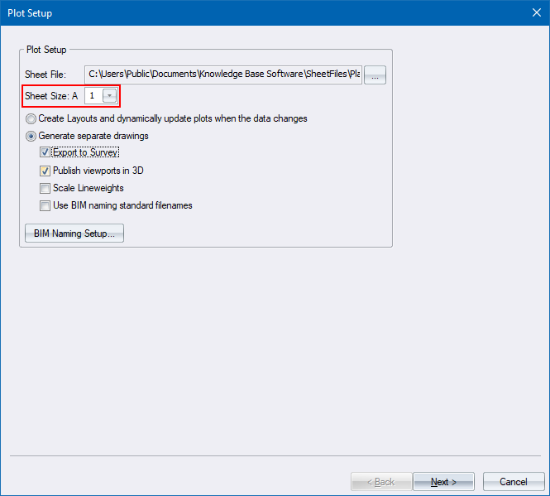Click the Sheet Size: A label
550x496 pixels.
(51, 96)
